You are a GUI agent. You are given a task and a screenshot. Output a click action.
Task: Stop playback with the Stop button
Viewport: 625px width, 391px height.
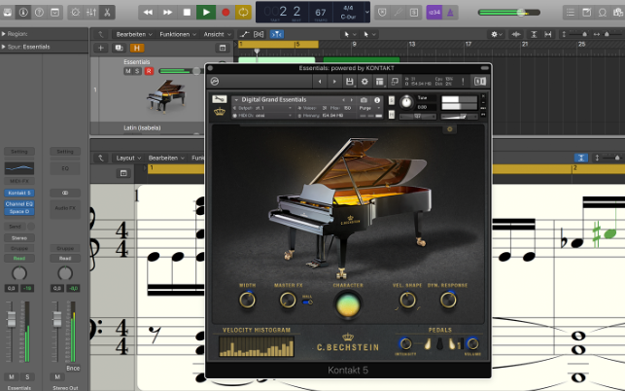pyautogui.click(x=187, y=13)
